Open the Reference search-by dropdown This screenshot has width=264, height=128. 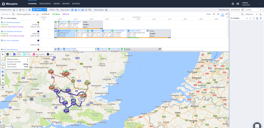coord(252,14)
